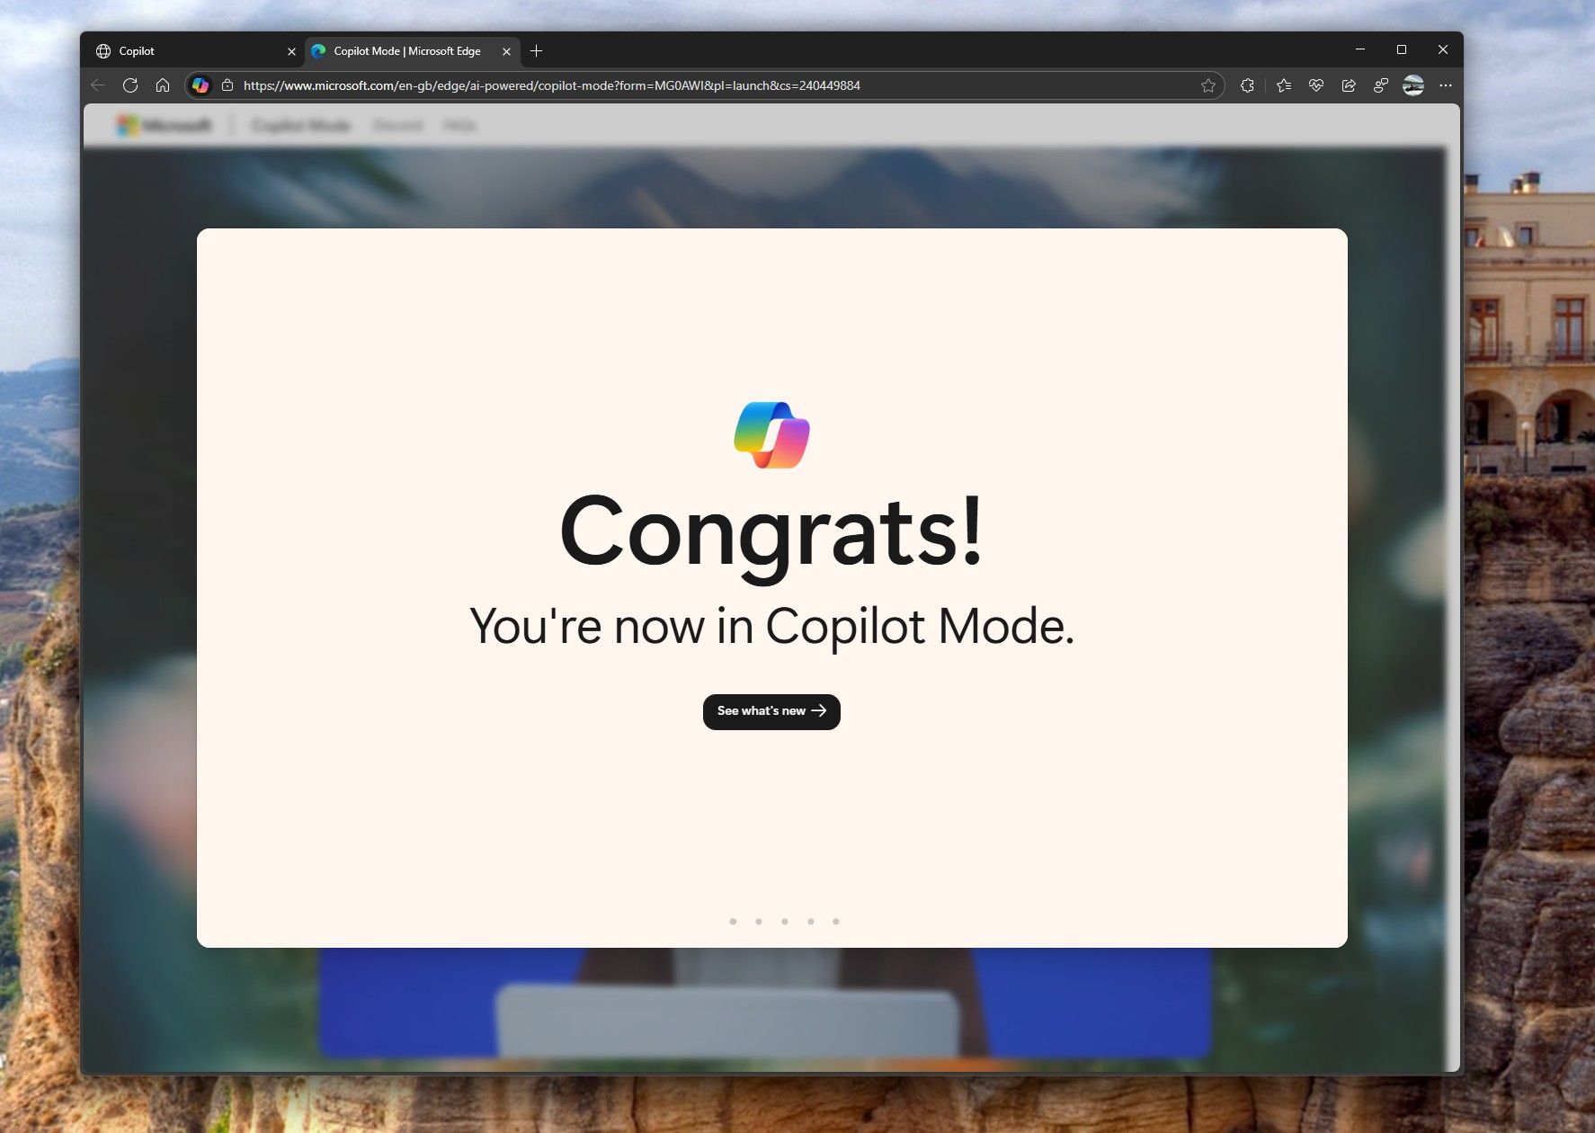Image resolution: width=1595 pixels, height=1133 pixels.
Task: Open the profile avatar picture
Action: [1413, 85]
